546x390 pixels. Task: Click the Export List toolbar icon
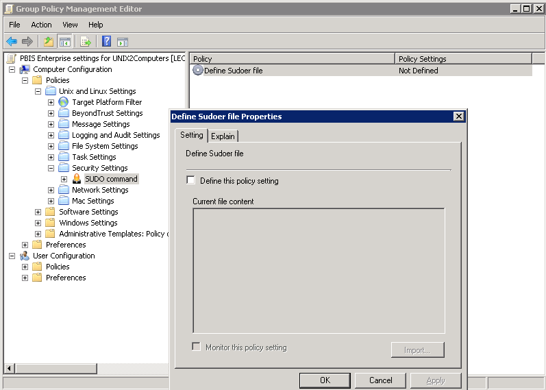(x=86, y=42)
